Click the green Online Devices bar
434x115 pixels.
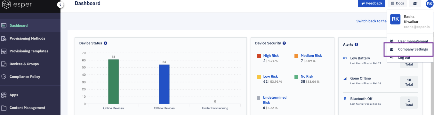113,82
